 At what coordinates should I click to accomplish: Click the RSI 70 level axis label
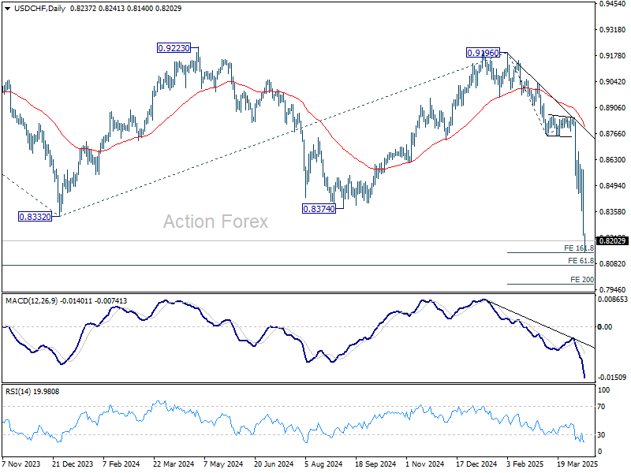coord(600,407)
